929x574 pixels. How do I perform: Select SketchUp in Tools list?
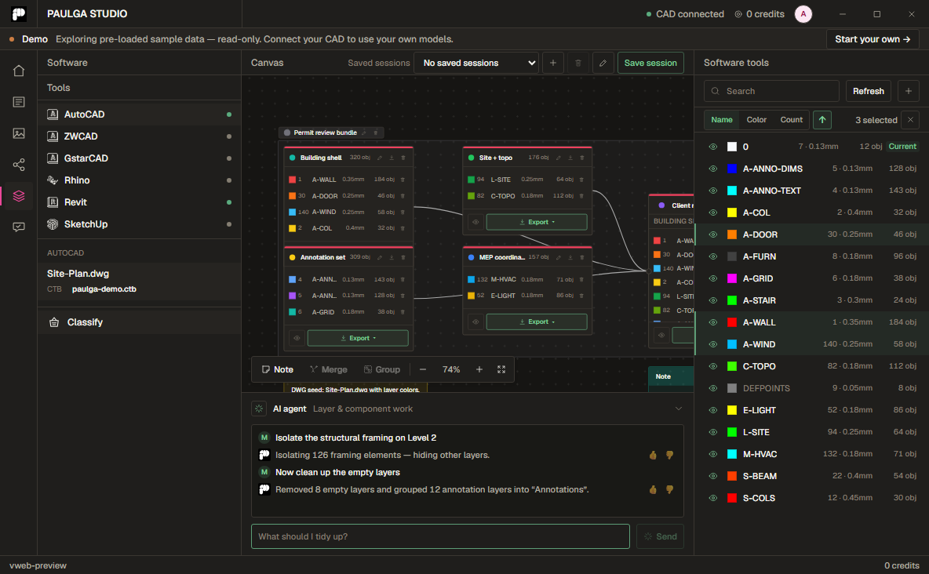pyautogui.click(x=139, y=224)
